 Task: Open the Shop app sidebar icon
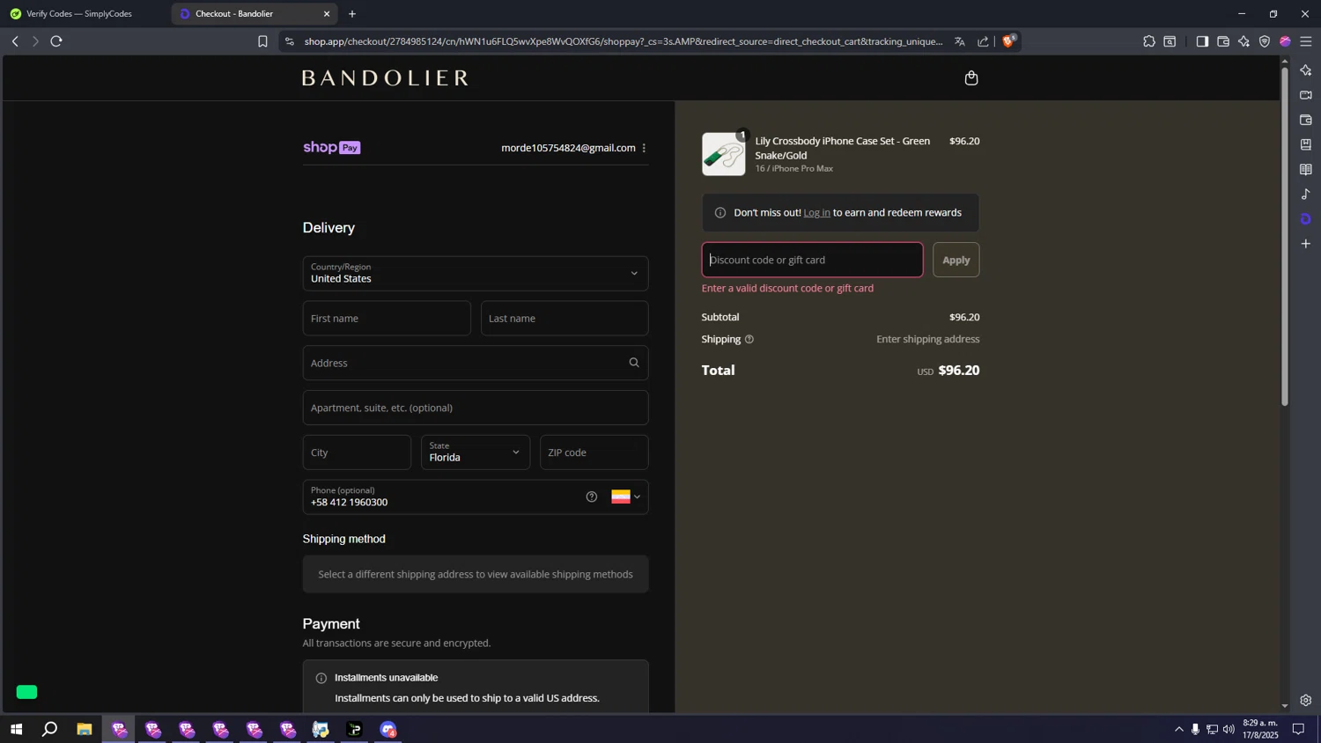coord(1306,218)
